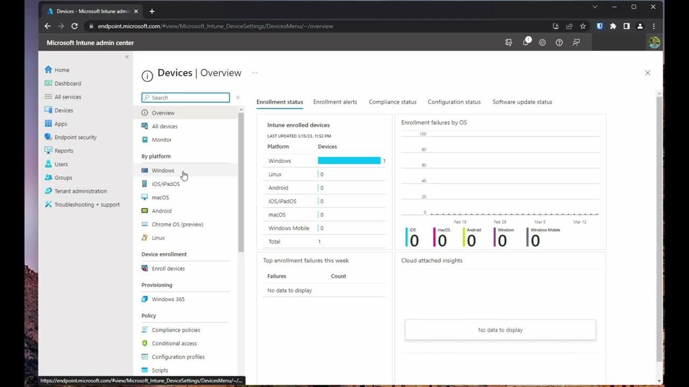Click the main page vertical scrollbar

click(659, 230)
